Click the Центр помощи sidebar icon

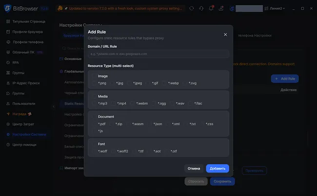tap(8, 145)
